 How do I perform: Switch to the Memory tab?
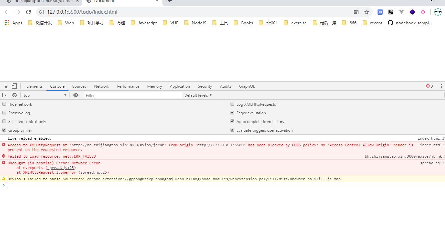(154, 86)
